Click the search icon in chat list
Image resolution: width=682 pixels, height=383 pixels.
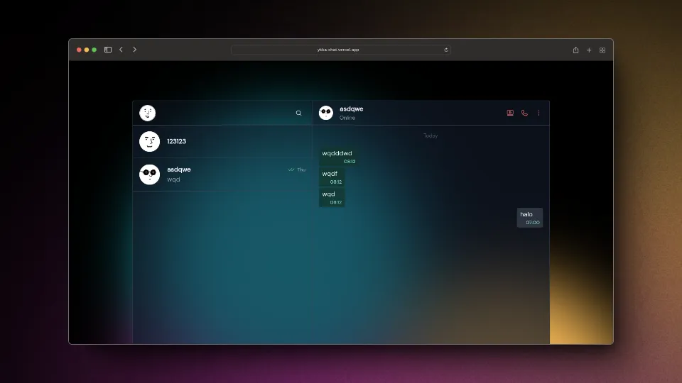point(298,113)
